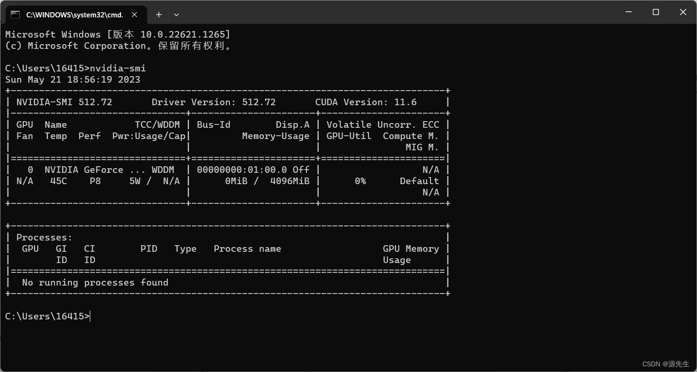697x372 pixels.
Task: Click the 4096MiB total memory value
Action: (x=290, y=181)
